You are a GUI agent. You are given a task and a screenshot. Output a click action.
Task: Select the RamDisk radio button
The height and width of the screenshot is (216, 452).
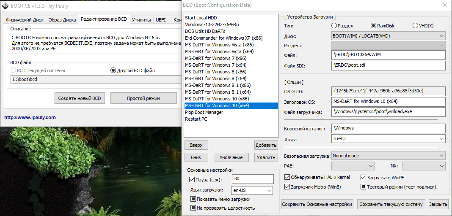coord(373,26)
